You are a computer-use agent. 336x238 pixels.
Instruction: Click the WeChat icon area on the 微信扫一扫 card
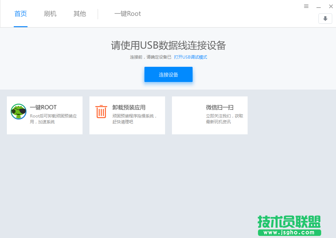point(184,112)
